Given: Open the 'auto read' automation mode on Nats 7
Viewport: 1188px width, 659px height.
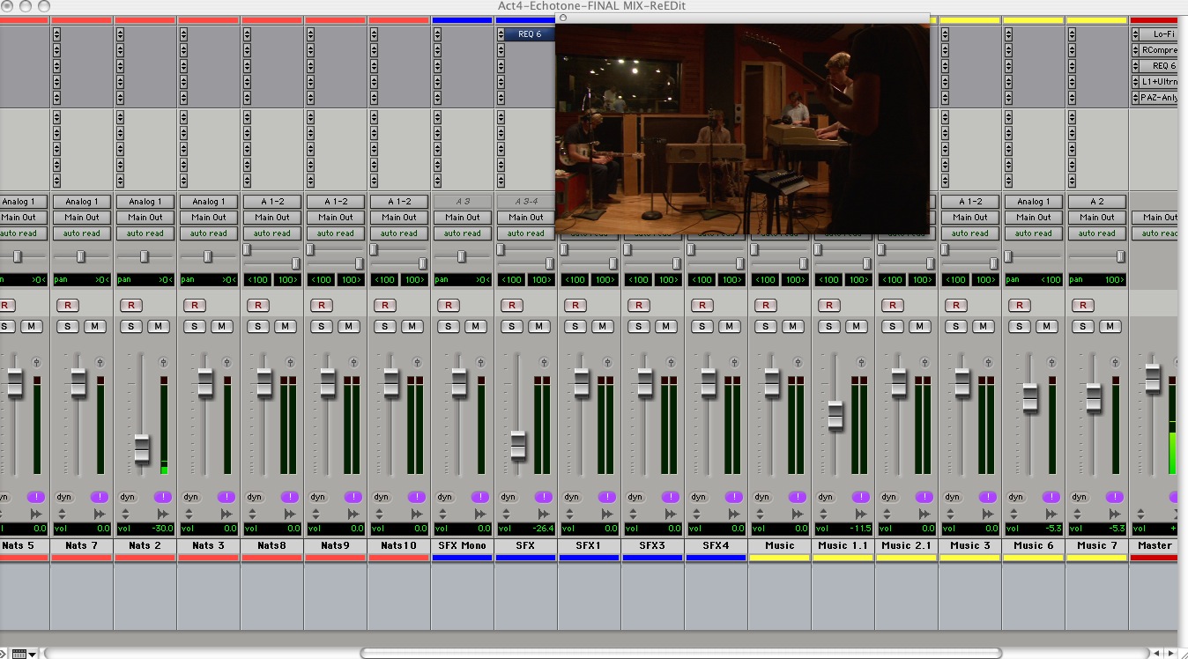Looking at the screenshot, I should [82, 233].
